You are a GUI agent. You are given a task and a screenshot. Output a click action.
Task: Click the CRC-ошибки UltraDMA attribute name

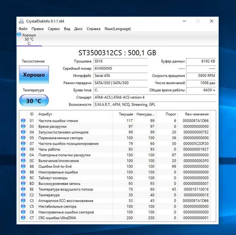click(57, 218)
